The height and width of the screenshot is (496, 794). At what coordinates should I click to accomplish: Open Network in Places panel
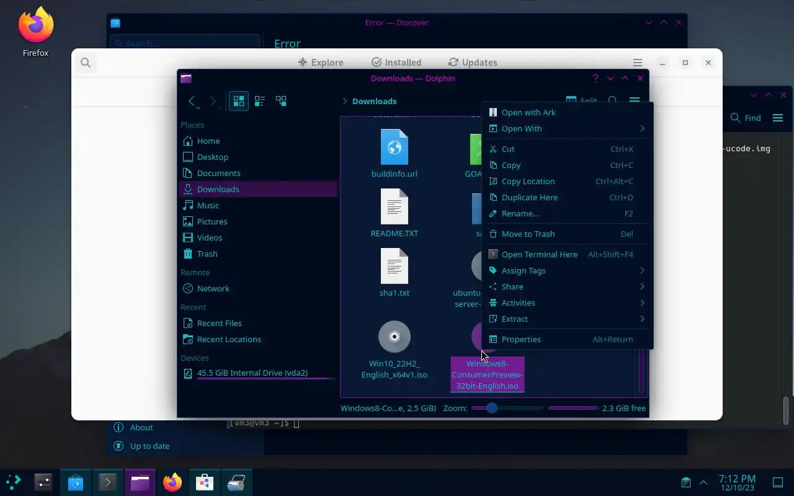[257, 288]
